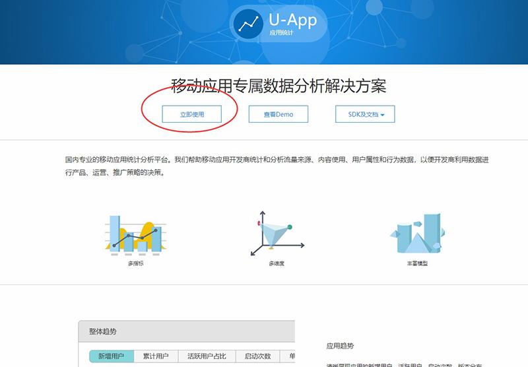The image size is (528, 367).
Task: Click the 移动应用专属数据分析解决方案 headline
Action: (x=279, y=86)
